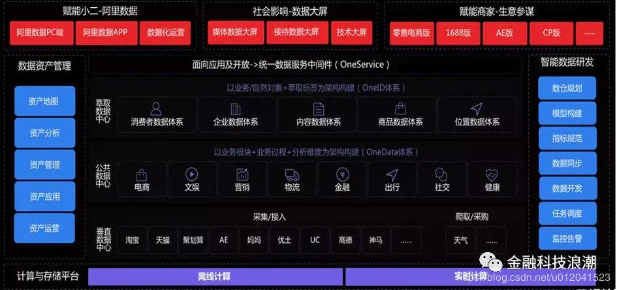
Task: Click the yen coin icon above 金融
Action: coord(342,174)
